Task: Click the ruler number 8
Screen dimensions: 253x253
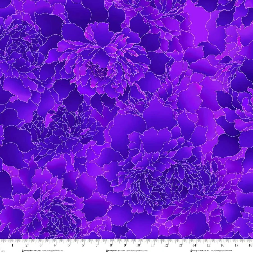Action: (111, 245)
